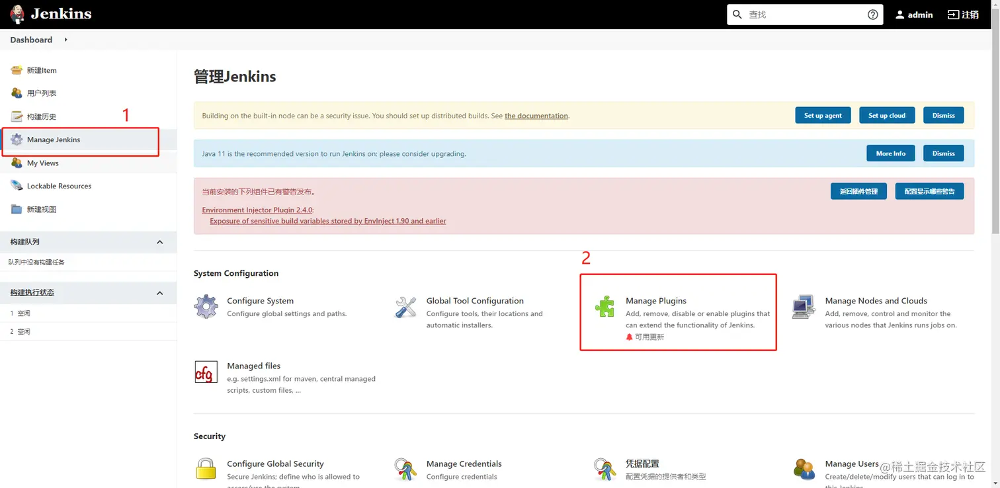Click the 注销 logout icon
The width and height of the screenshot is (1000, 488).
pyautogui.click(x=953, y=15)
